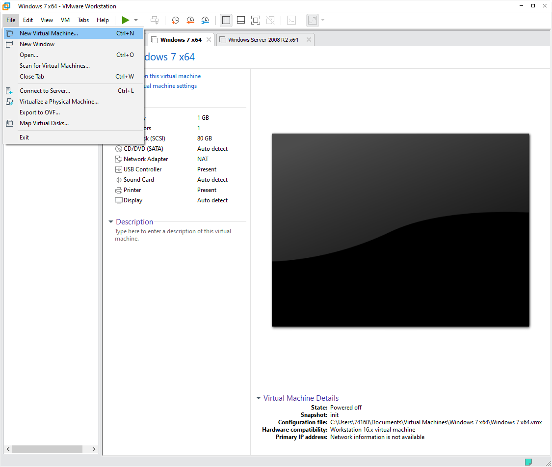This screenshot has width=552, height=467.
Task: Choose Map Virtual Disks... entry
Action: pyautogui.click(x=74, y=123)
